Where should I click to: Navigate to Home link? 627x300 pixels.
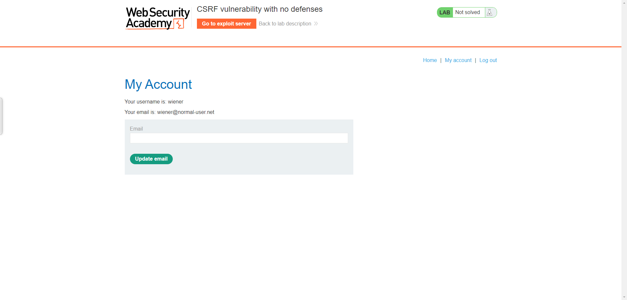(x=430, y=60)
